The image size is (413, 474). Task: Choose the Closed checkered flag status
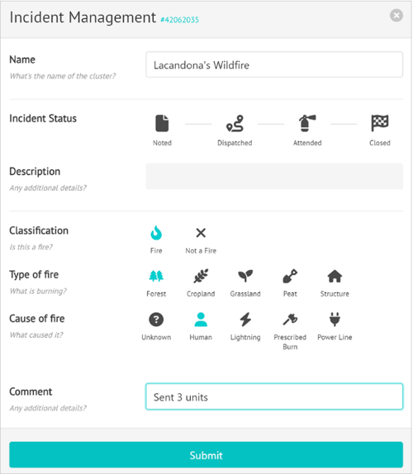[380, 123]
